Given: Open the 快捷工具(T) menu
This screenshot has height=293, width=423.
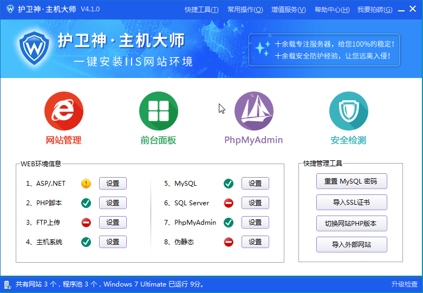Looking at the screenshot, I should click(201, 10).
